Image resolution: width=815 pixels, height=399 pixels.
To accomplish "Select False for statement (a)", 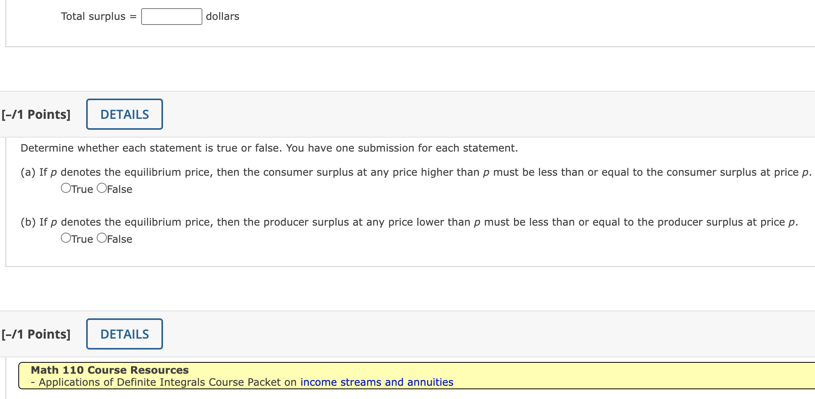I will (x=102, y=188).
